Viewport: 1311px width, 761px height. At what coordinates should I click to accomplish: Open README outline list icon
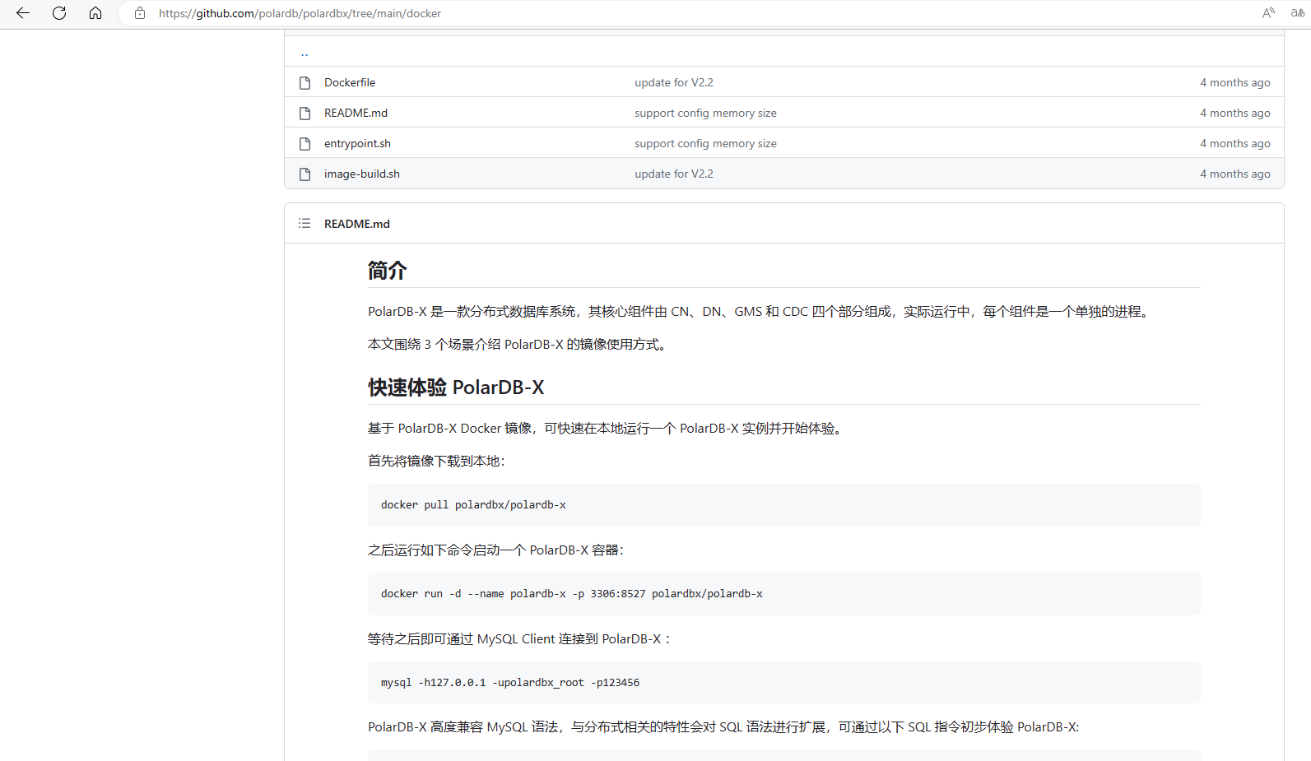(305, 223)
